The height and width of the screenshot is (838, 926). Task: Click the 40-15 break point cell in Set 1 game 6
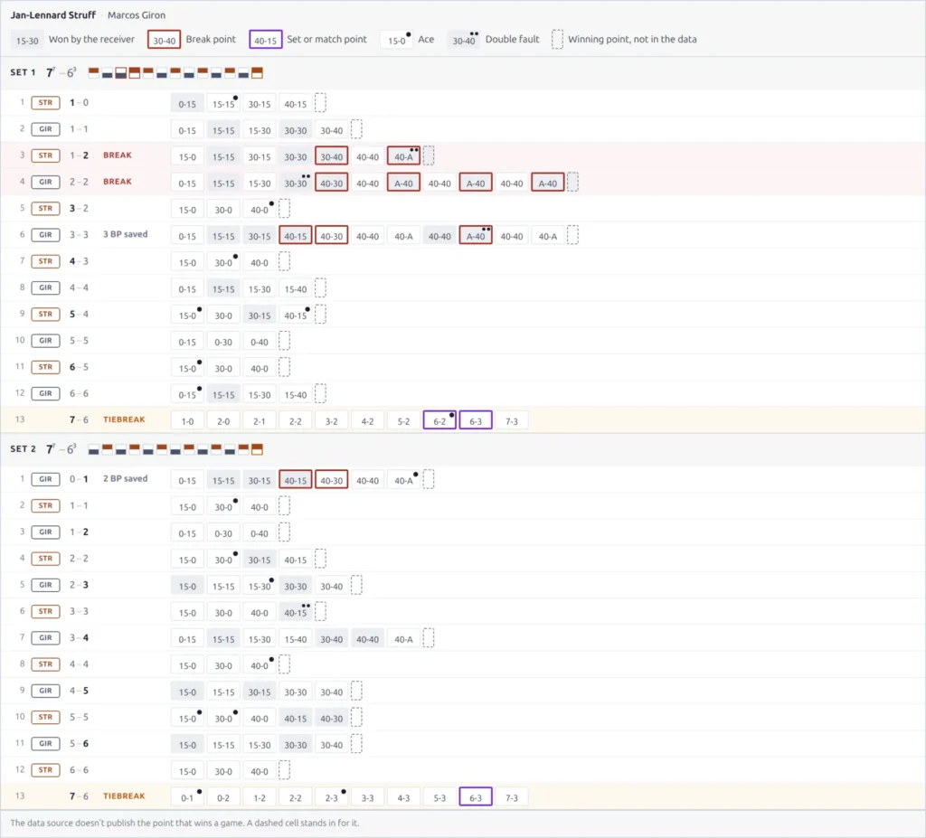coord(296,236)
